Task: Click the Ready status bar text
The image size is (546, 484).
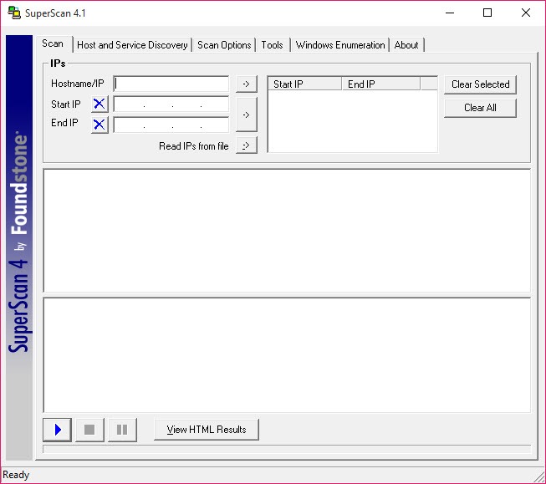Action: tap(16, 475)
